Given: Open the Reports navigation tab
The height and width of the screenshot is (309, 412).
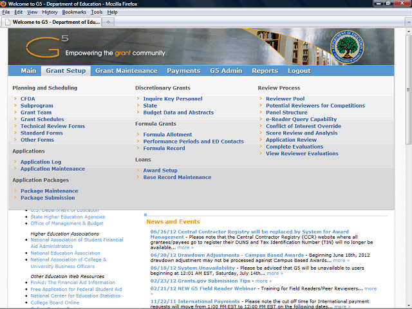Looking at the screenshot, I should click(265, 71).
